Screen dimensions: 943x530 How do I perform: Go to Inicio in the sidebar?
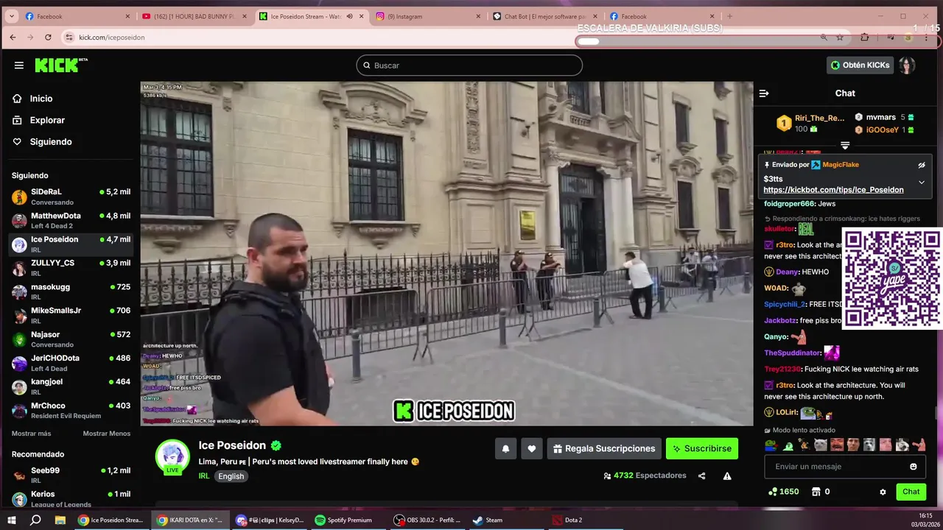(x=41, y=99)
